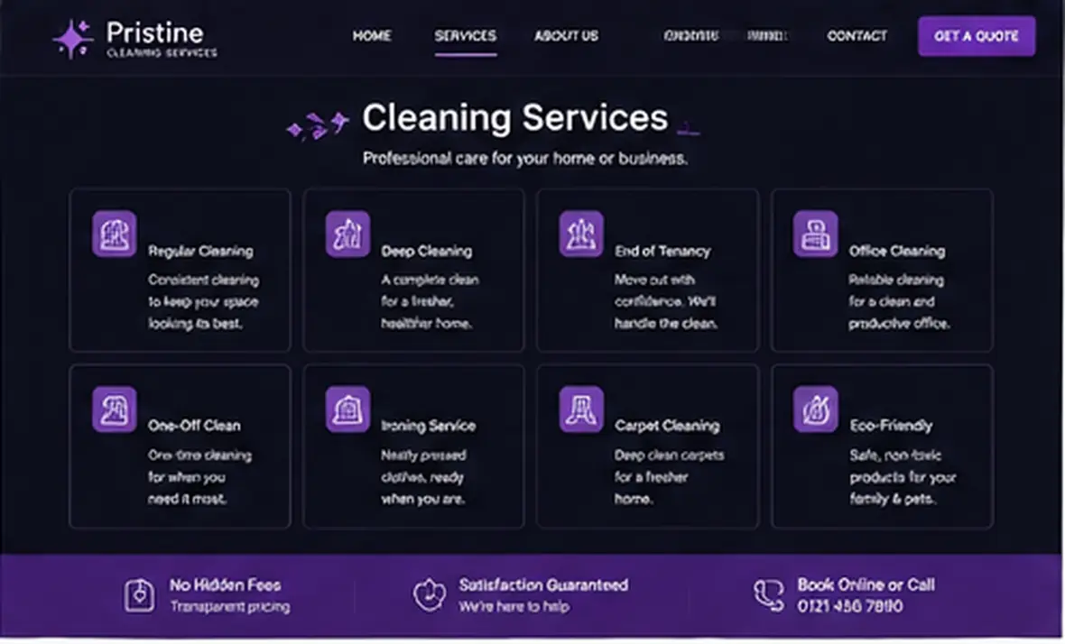The image size is (1065, 644).
Task: Click the Office Cleaning card icon
Action: coord(816,235)
